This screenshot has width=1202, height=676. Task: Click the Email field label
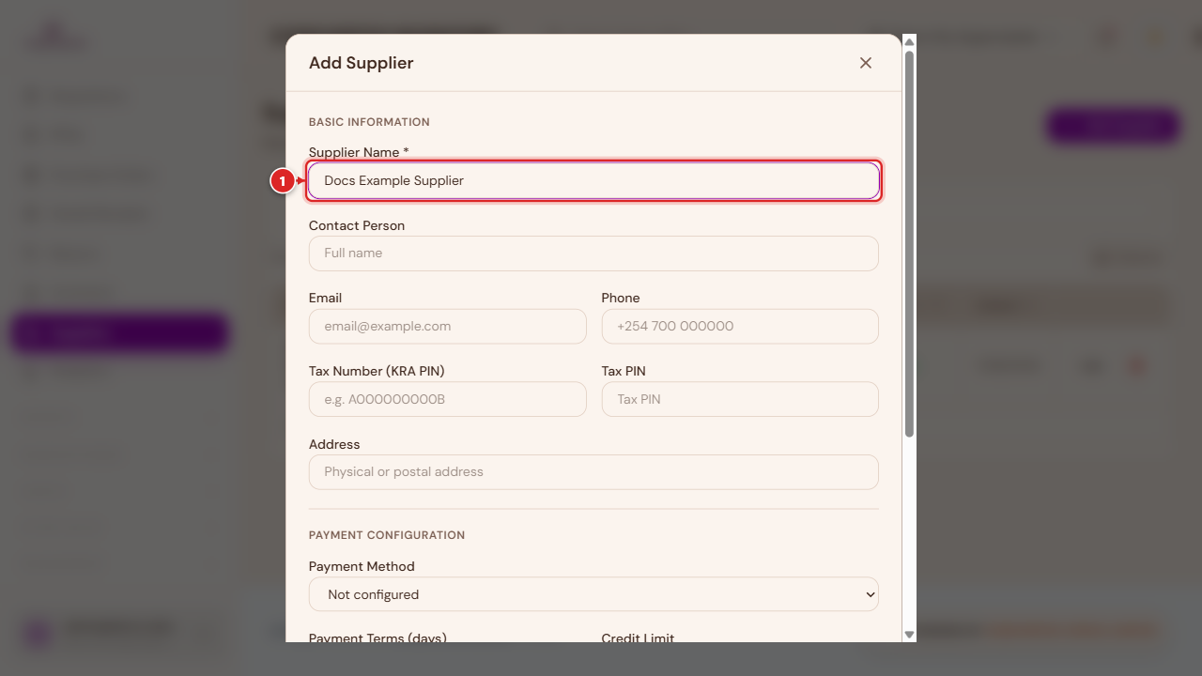click(x=325, y=298)
